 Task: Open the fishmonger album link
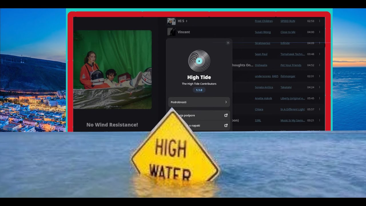click(x=288, y=76)
